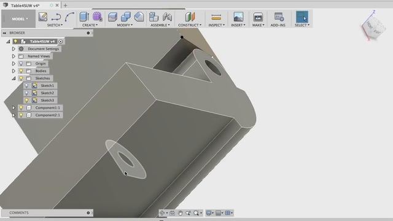Image resolution: width=393 pixels, height=221 pixels.
Task: Hide Component2:1 via its light bulb
Action: 21,115
